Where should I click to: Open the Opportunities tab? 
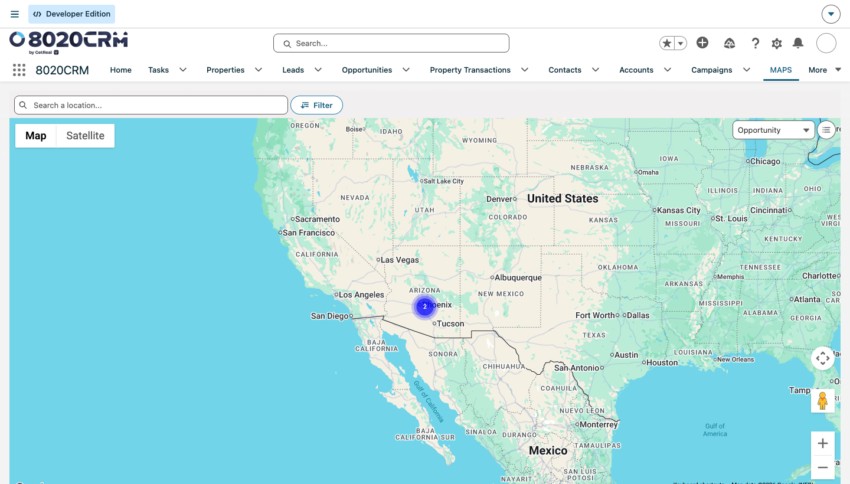[x=367, y=70]
